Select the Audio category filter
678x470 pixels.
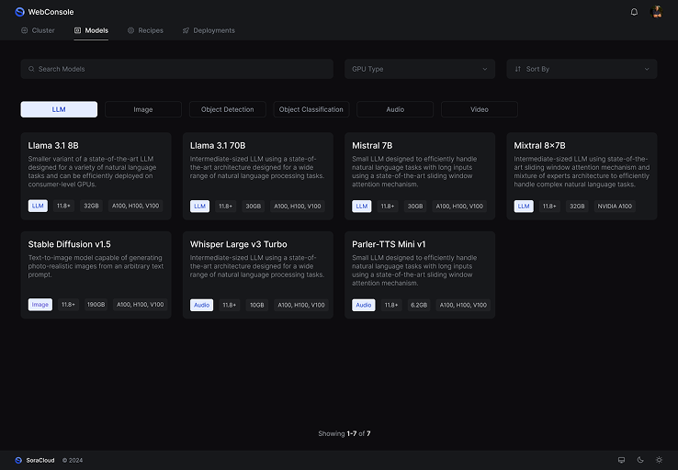point(395,109)
